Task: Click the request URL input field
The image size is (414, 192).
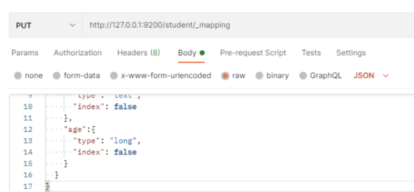Action: point(244,25)
